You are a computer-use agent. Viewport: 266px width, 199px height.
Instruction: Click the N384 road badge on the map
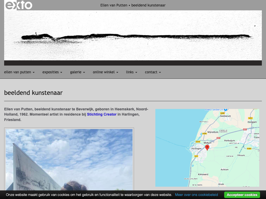tap(249, 148)
